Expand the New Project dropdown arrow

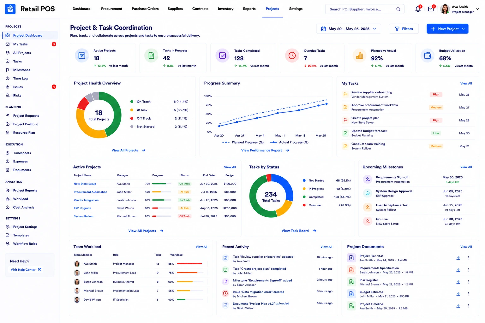[x=464, y=29]
